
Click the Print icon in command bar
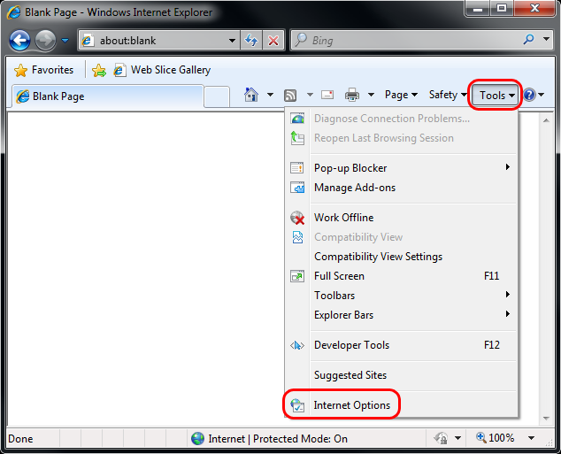coord(352,95)
